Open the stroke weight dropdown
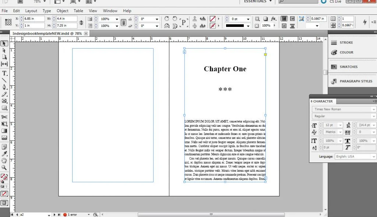 pyautogui.click(x=249, y=19)
